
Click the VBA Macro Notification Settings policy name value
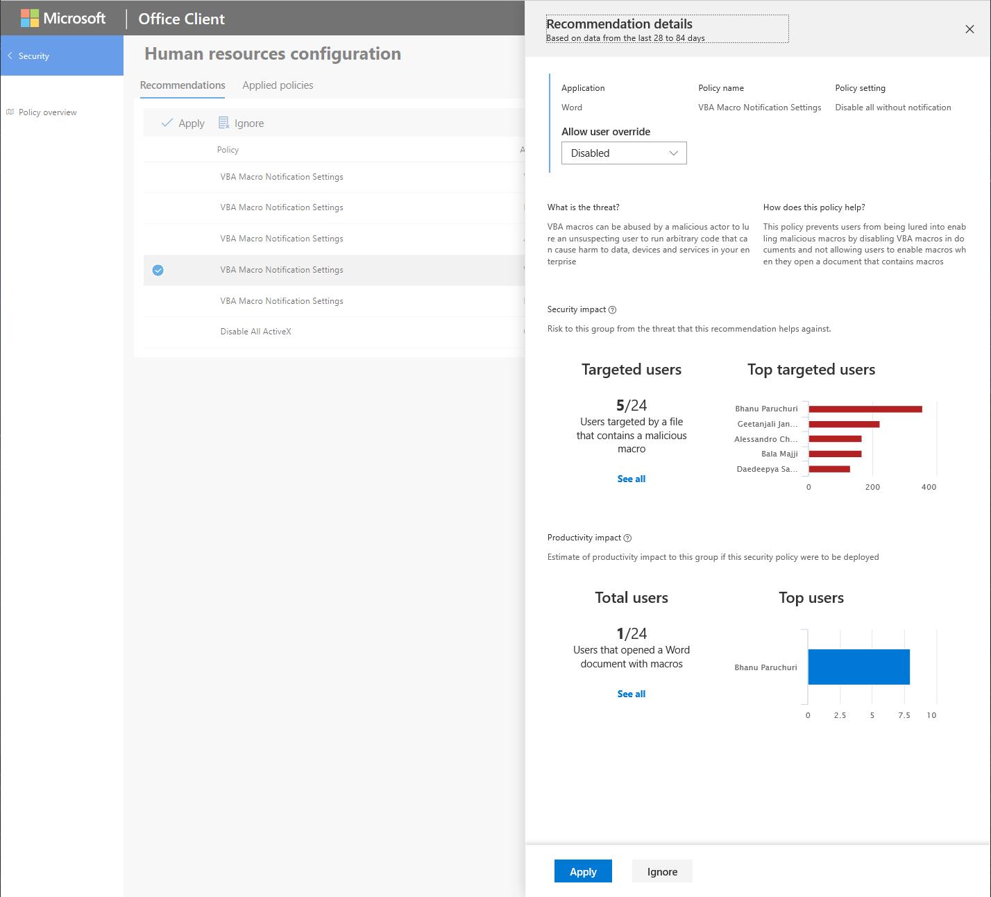(x=760, y=108)
